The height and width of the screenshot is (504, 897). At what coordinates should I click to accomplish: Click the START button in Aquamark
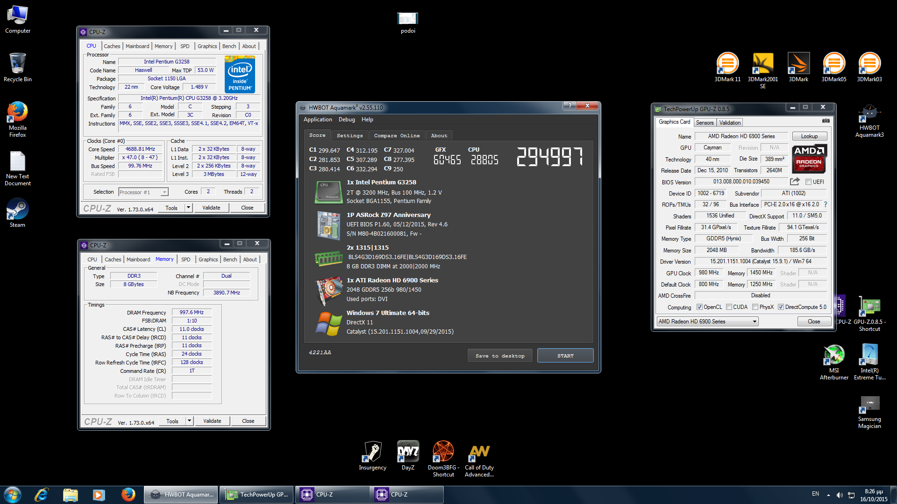coord(565,356)
